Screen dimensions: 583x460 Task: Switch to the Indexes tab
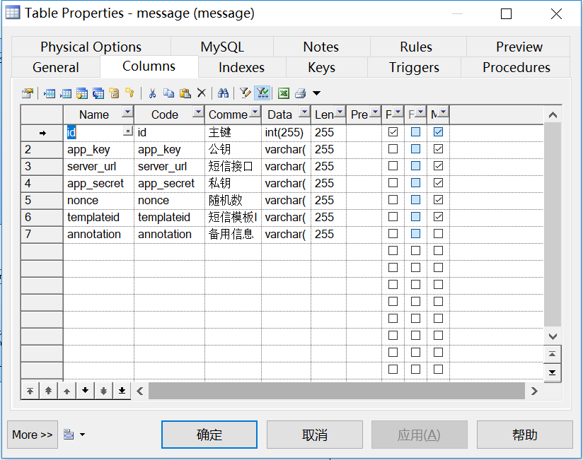point(241,68)
